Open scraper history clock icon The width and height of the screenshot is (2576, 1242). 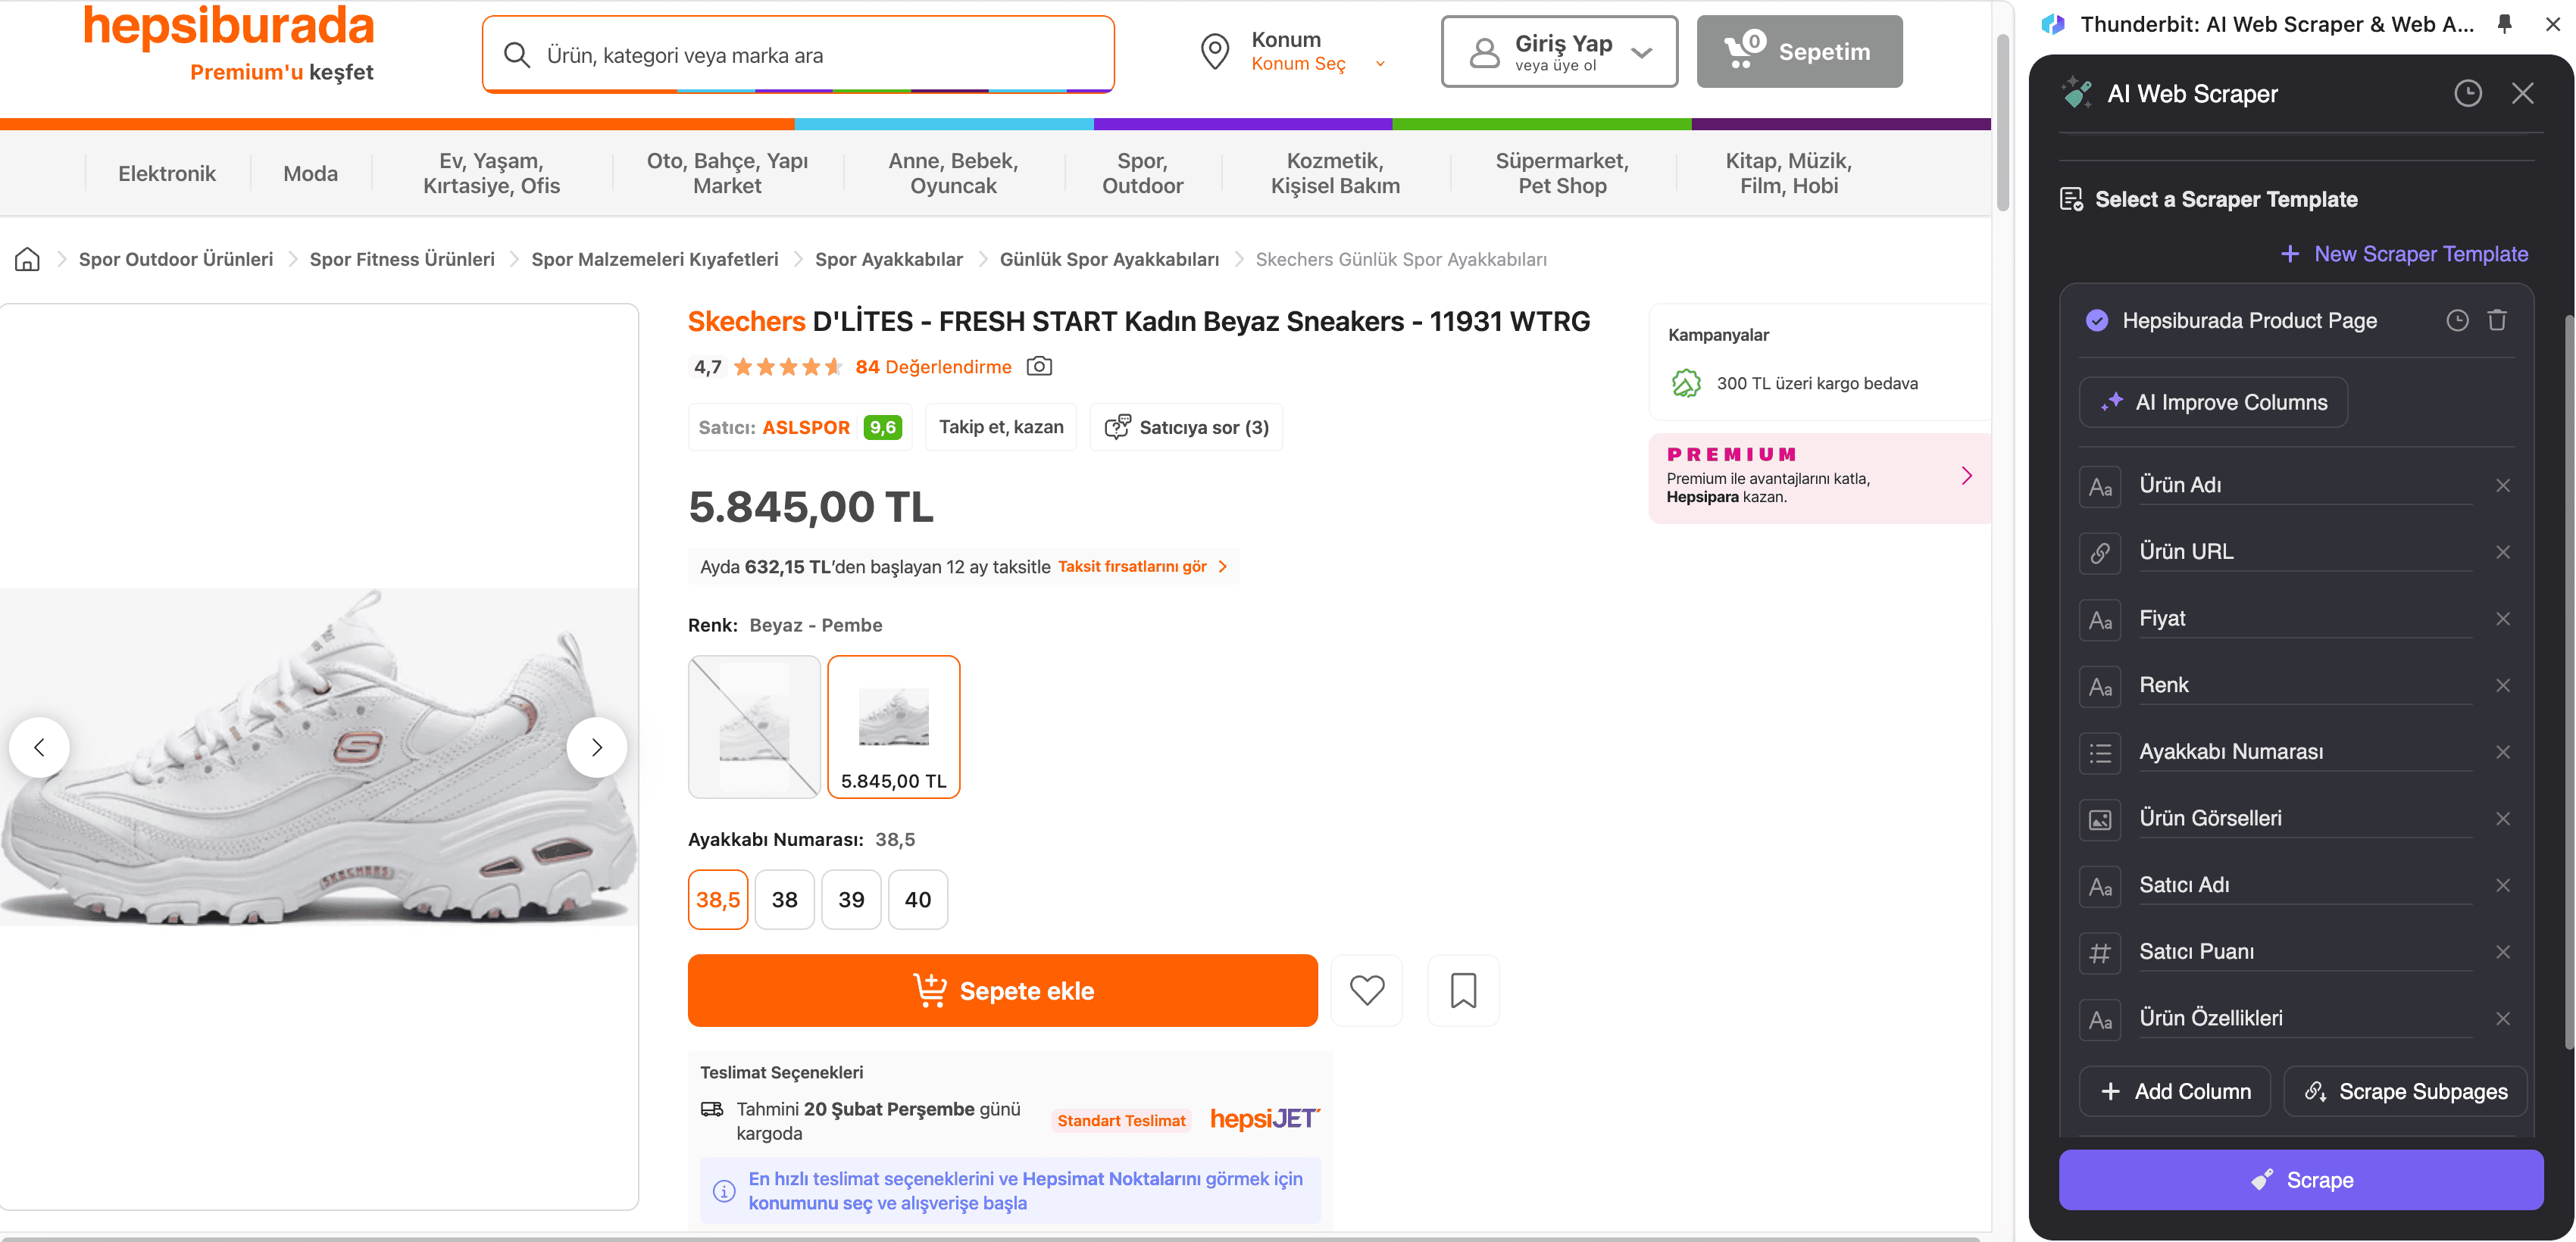click(2467, 94)
